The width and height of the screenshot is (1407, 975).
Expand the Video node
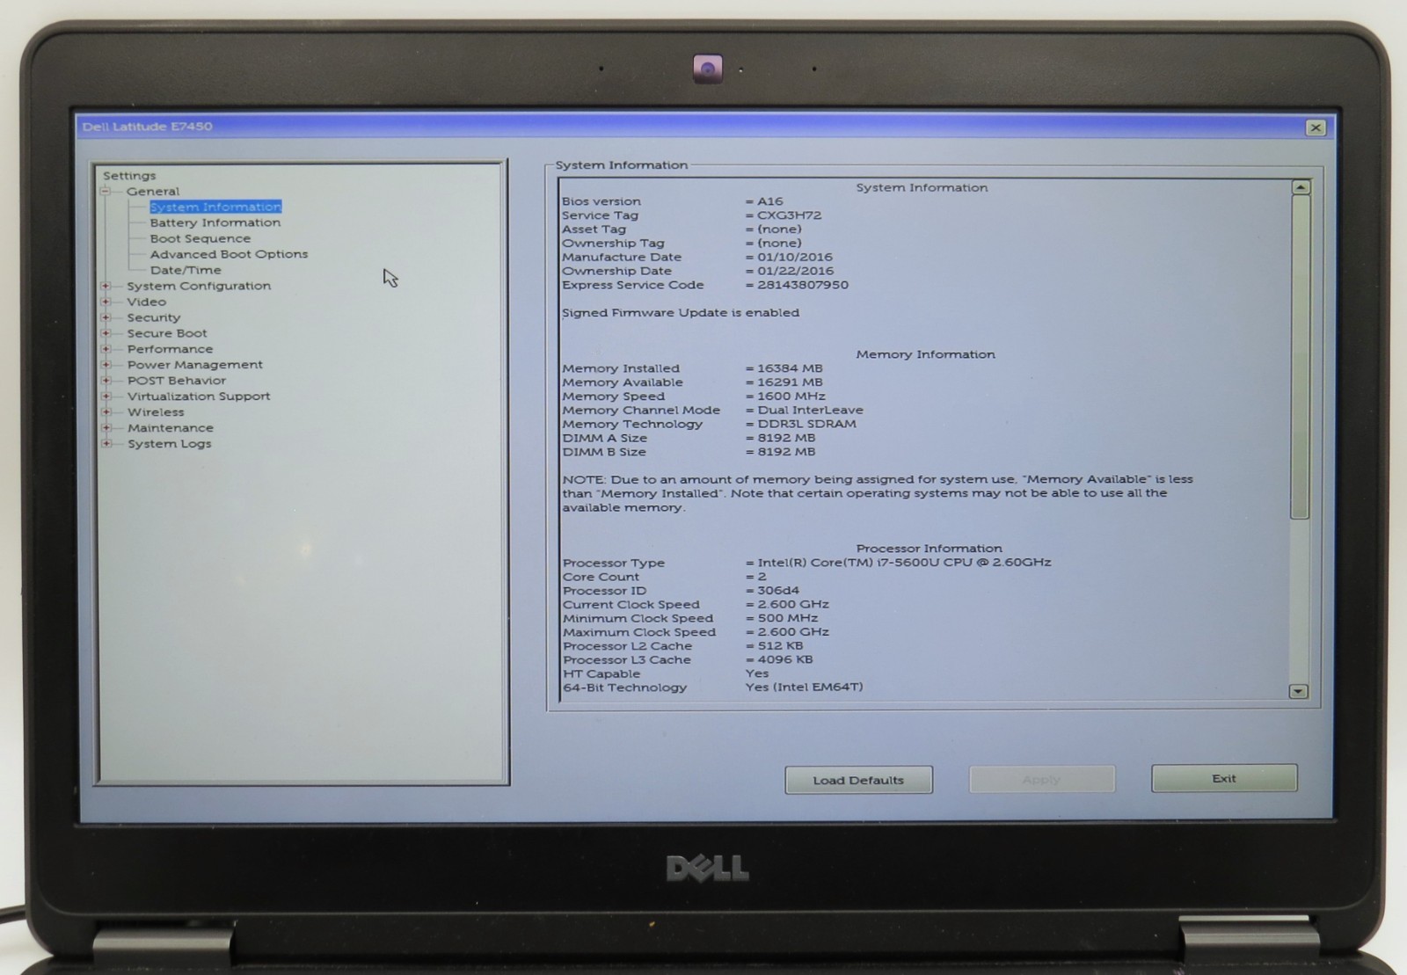[106, 302]
